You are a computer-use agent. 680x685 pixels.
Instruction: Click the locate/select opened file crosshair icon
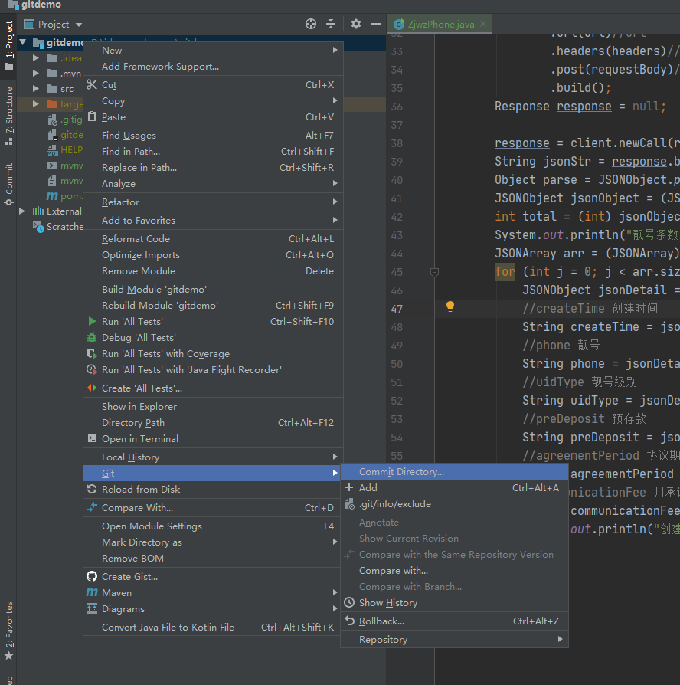(311, 24)
